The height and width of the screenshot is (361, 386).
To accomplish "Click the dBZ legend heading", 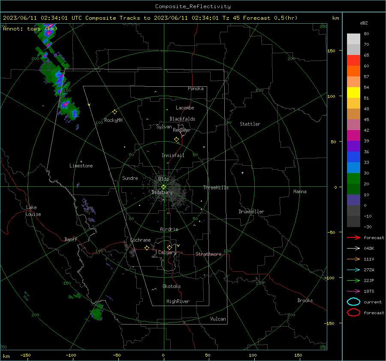I will (x=364, y=23).
